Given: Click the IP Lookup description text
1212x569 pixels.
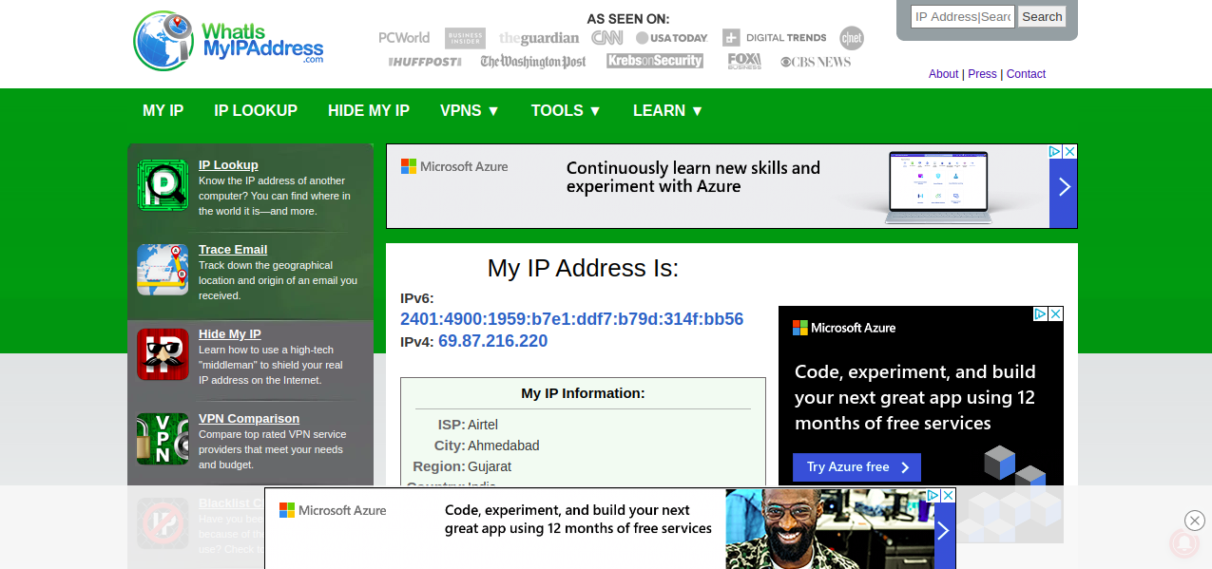Looking at the screenshot, I should tap(275, 196).
